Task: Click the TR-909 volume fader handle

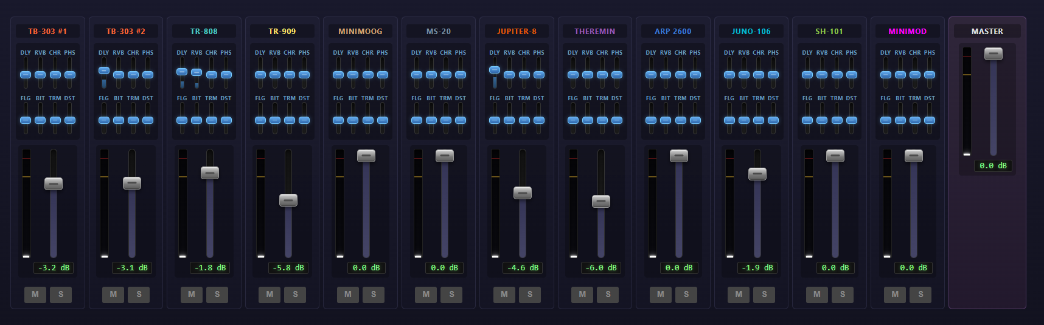Action: click(288, 200)
